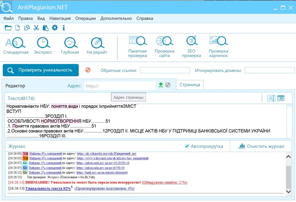Viewport: 296px width, 202px height.
Task: Click Обнаружено ошибок: 27% link
Action: [x=165, y=182]
